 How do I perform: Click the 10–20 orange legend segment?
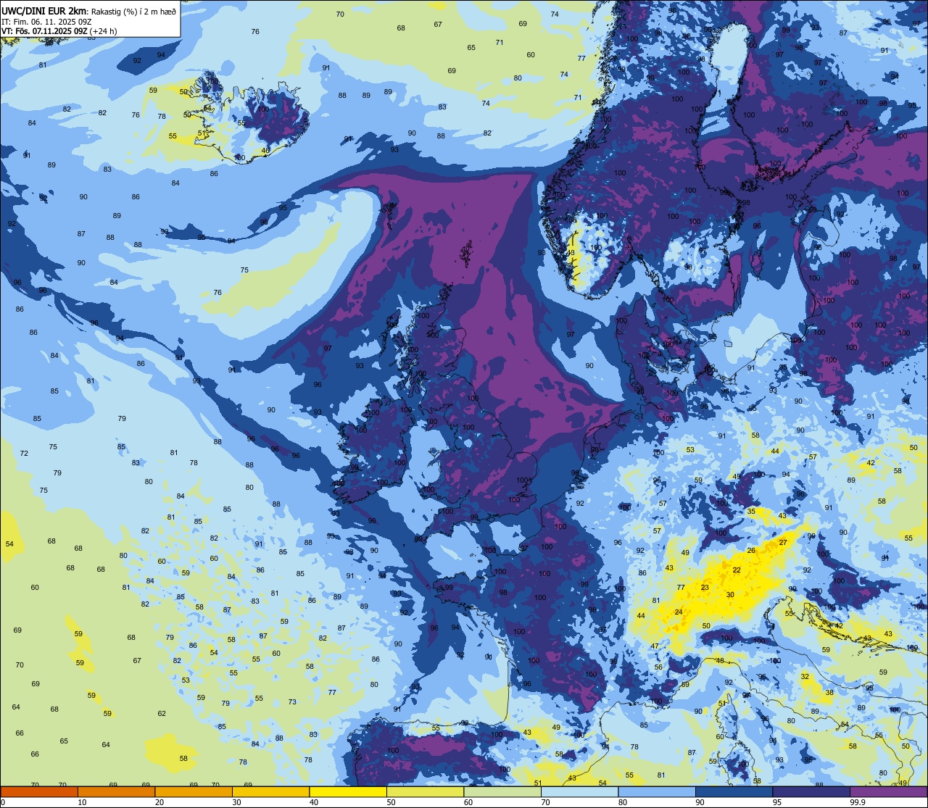pyautogui.click(x=116, y=791)
